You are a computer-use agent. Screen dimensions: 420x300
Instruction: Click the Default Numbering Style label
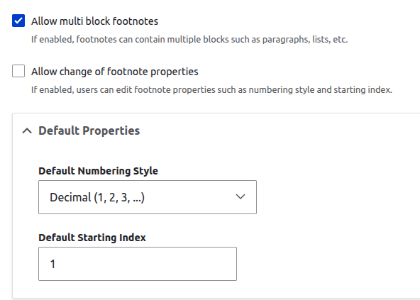(99, 171)
